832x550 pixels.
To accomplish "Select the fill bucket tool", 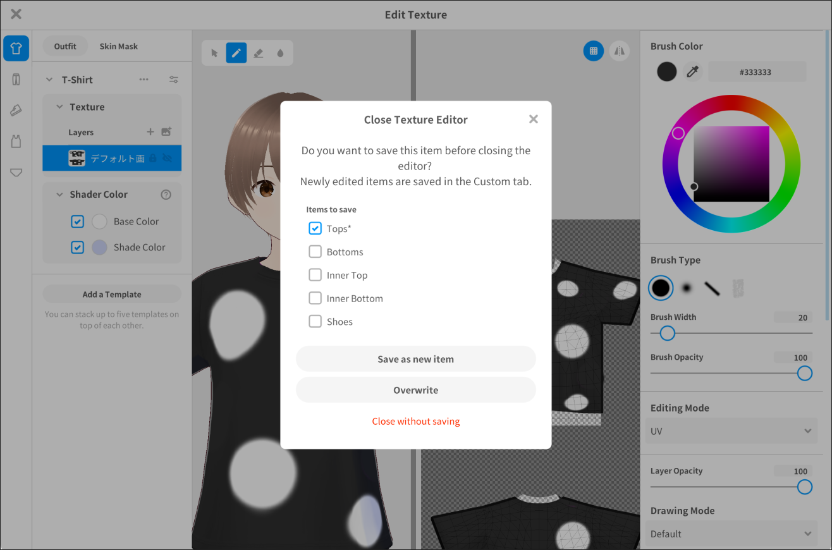I will (280, 53).
